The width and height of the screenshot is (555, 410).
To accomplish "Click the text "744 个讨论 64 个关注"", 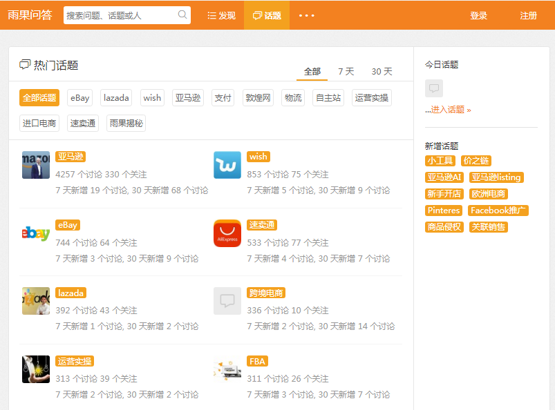I will [x=96, y=243].
